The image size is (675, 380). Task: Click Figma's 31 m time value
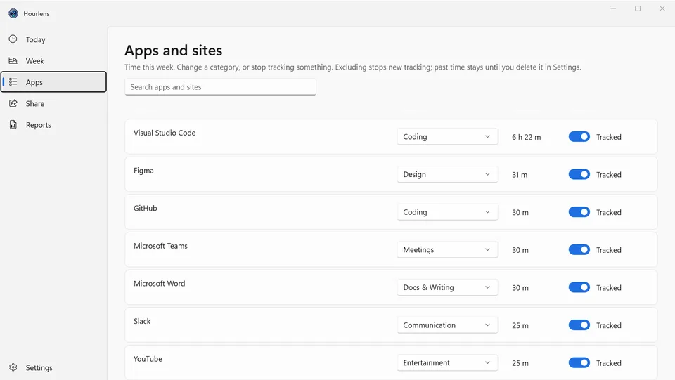(520, 175)
